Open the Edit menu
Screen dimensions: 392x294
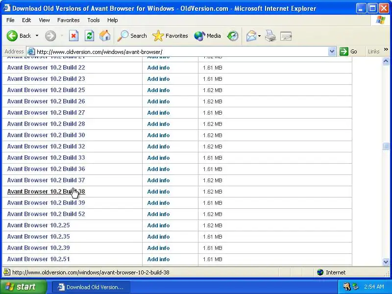(x=26, y=20)
